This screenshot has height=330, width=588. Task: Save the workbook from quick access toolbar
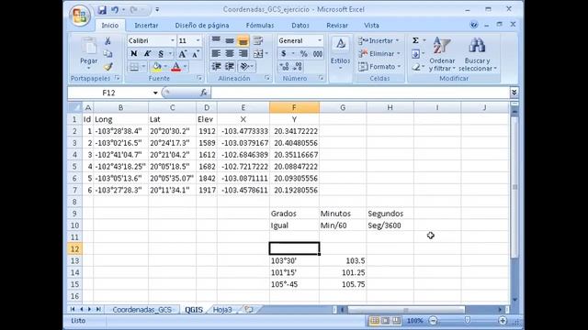[102, 10]
